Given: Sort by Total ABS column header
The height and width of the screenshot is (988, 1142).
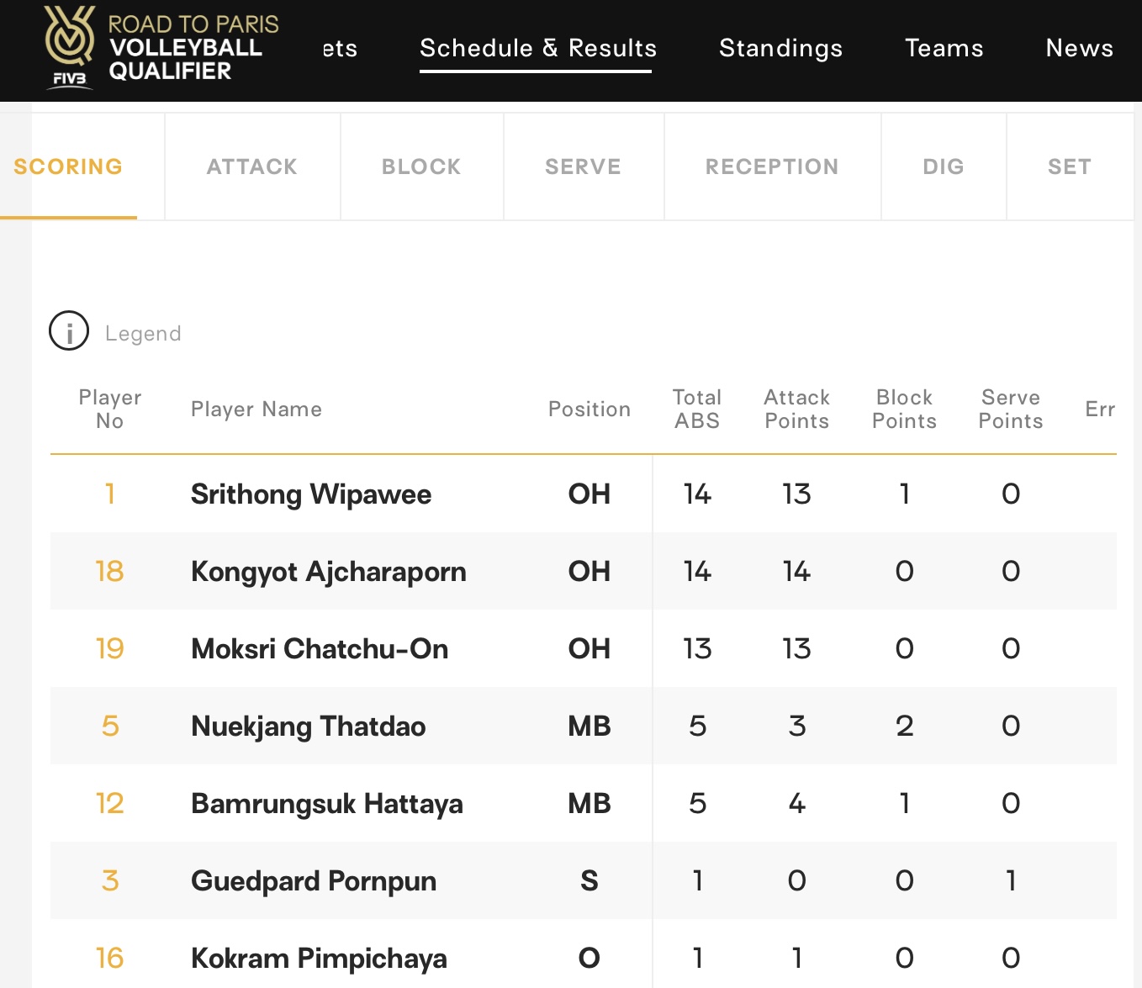Looking at the screenshot, I should point(696,409).
